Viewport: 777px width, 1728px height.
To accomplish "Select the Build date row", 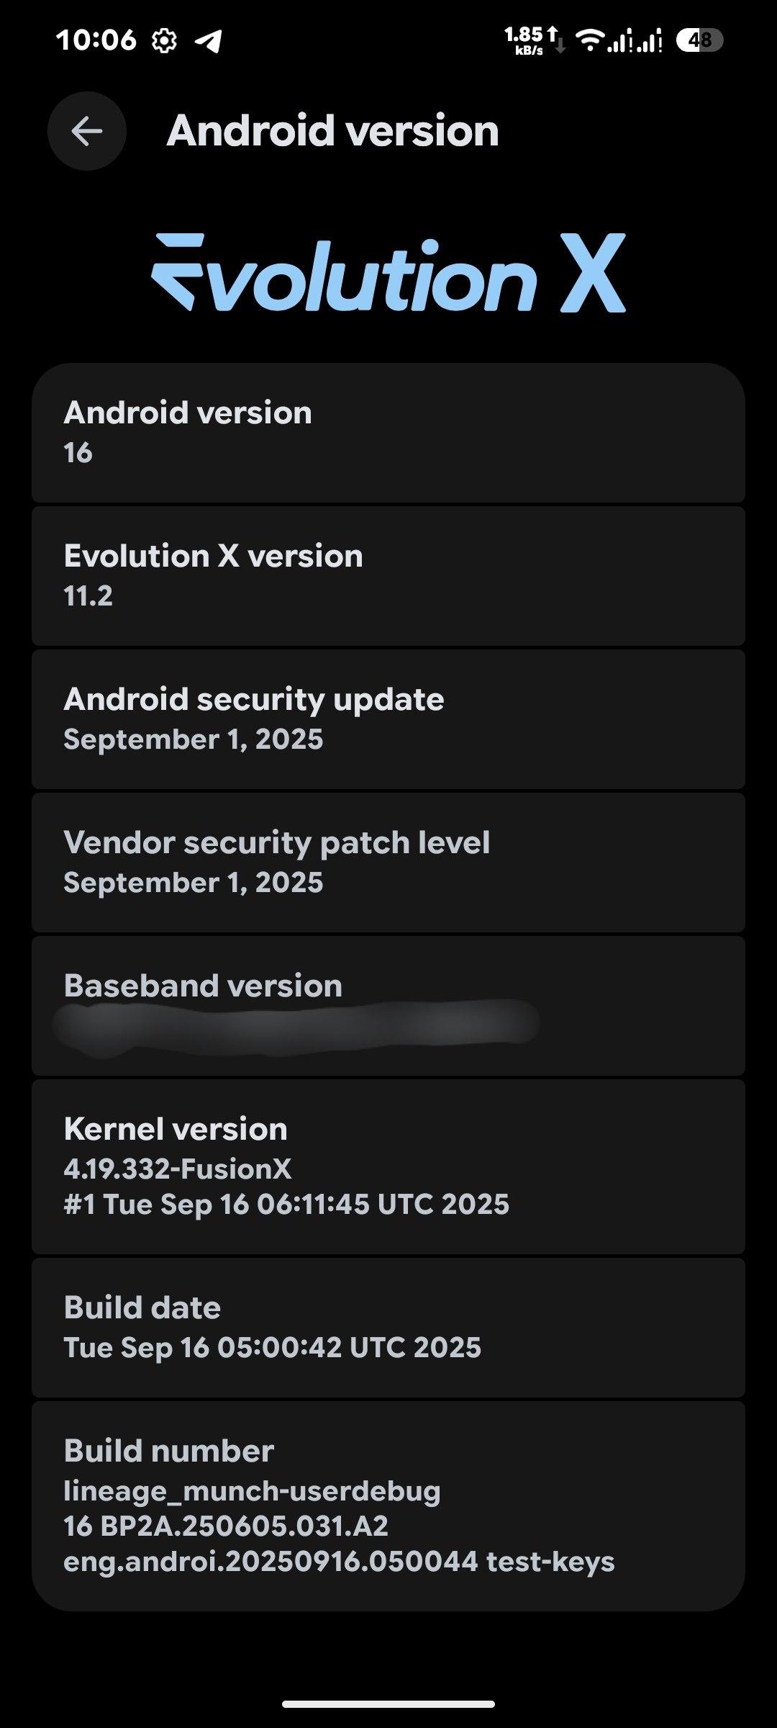I will (388, 1327).
